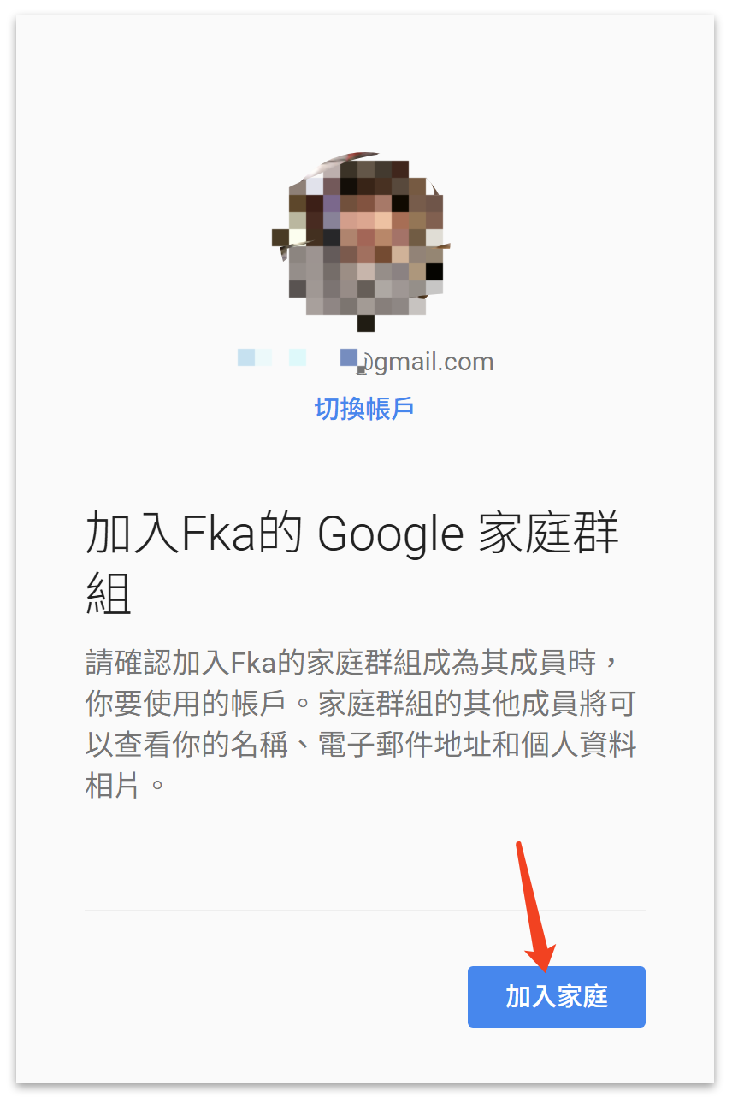The image size is (744, 1103).
Task: Click the heading 加入Fka的 Google 家庭群組
Action: pos(352,563)
